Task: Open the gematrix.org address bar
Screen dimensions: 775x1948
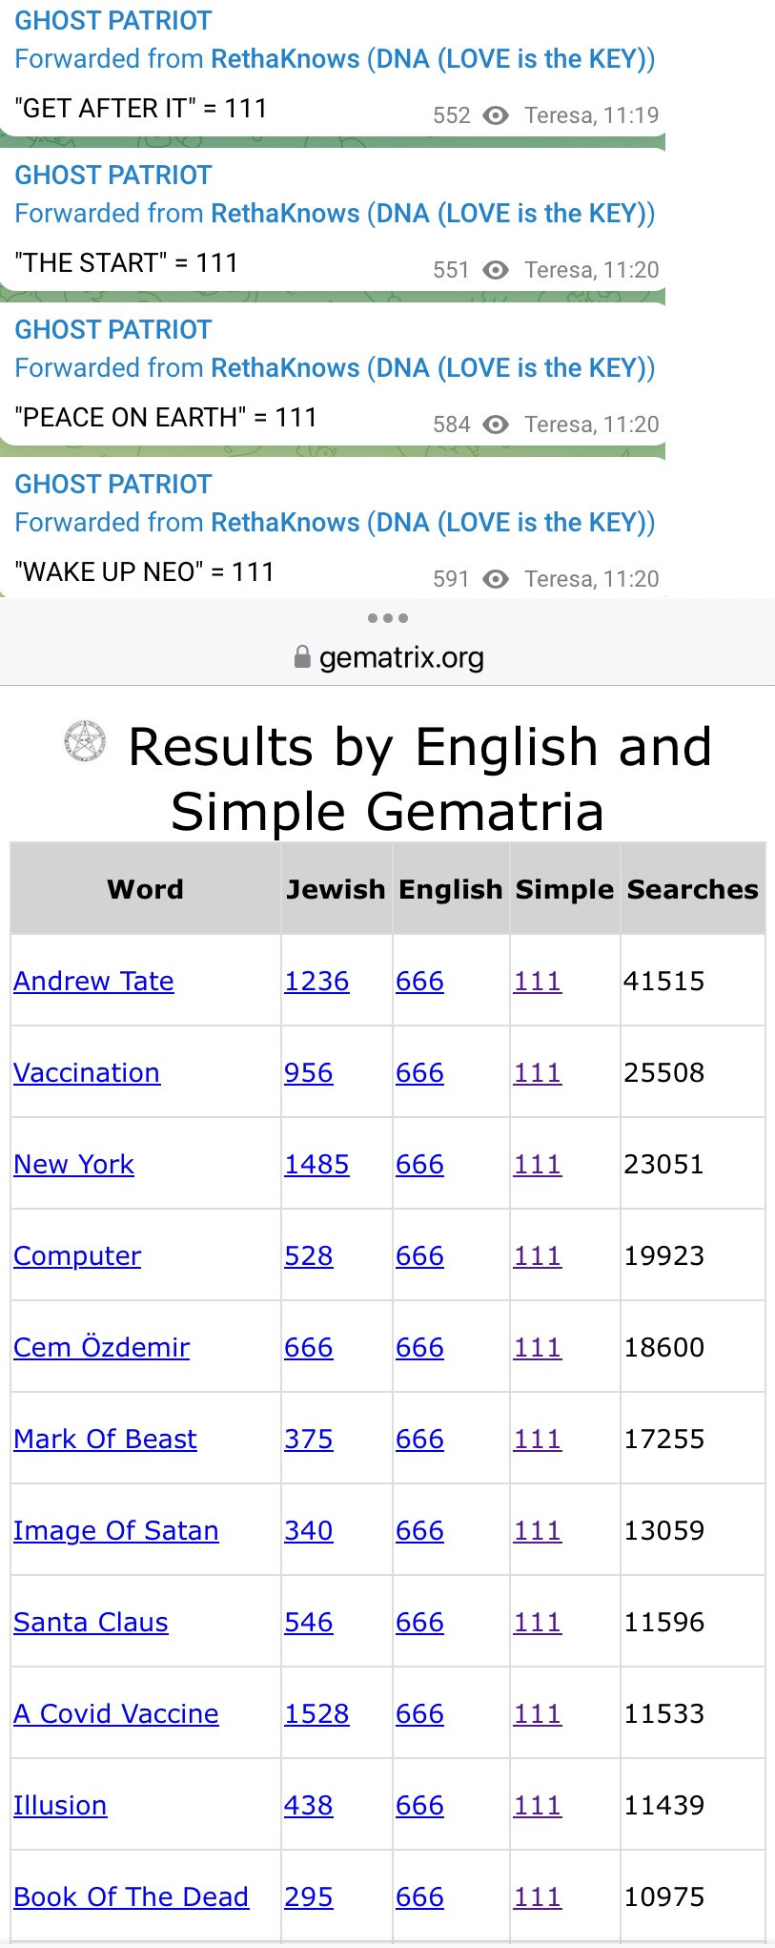Action: coord(400,657)
